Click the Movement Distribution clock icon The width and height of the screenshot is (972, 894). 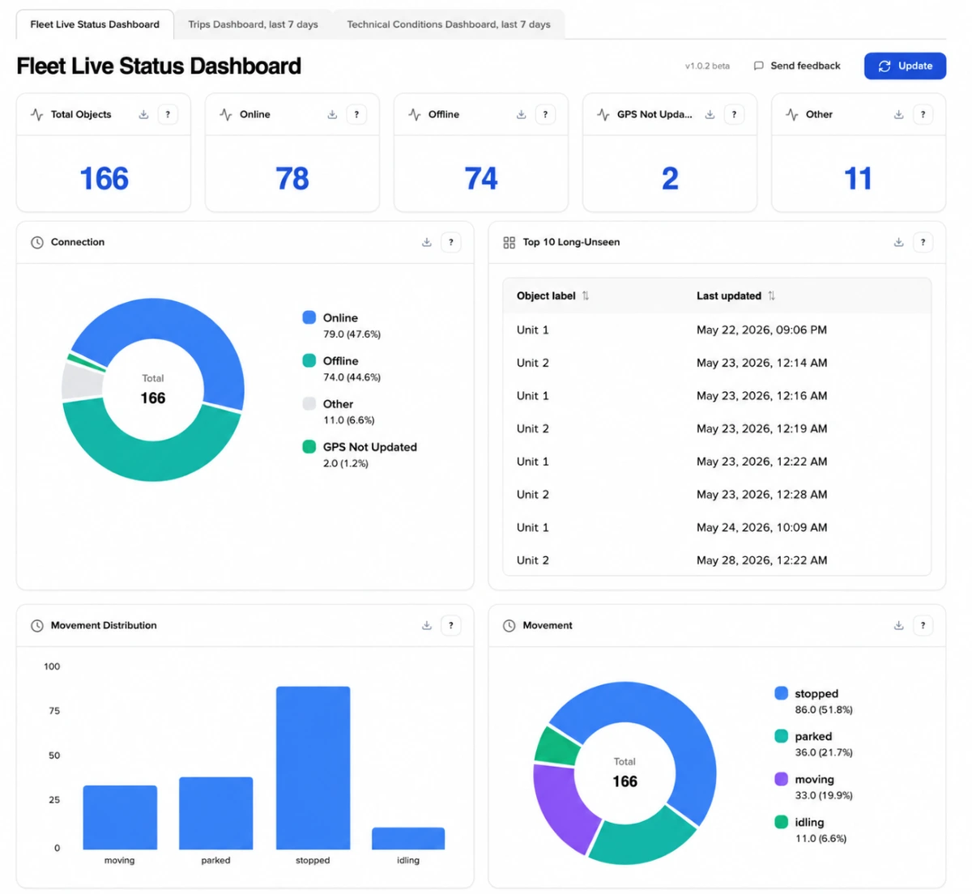[x=37, y=625]
